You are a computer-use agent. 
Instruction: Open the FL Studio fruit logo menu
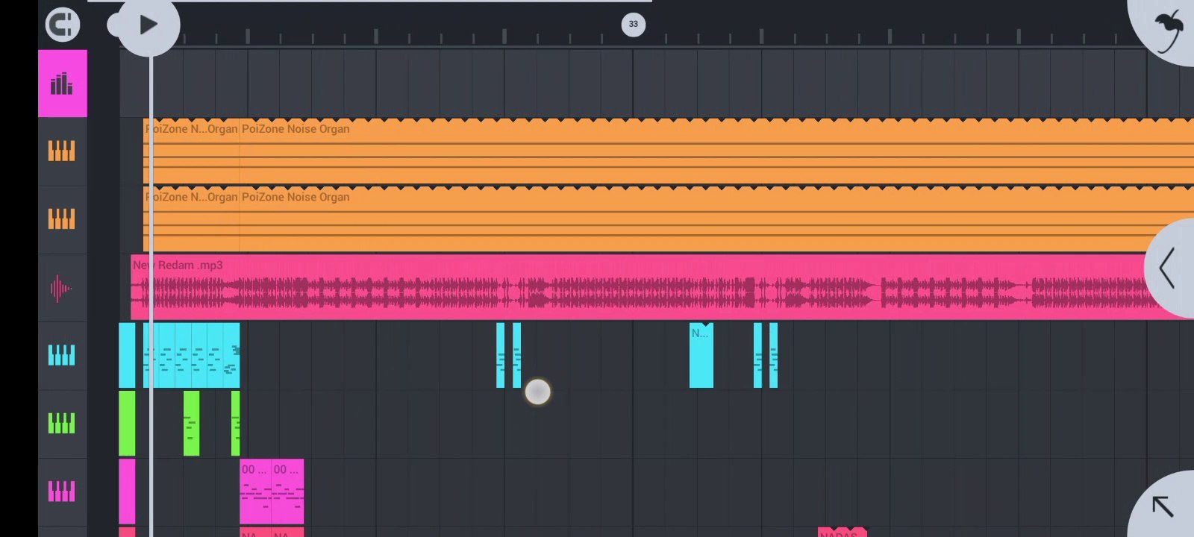pos(1169,31)
